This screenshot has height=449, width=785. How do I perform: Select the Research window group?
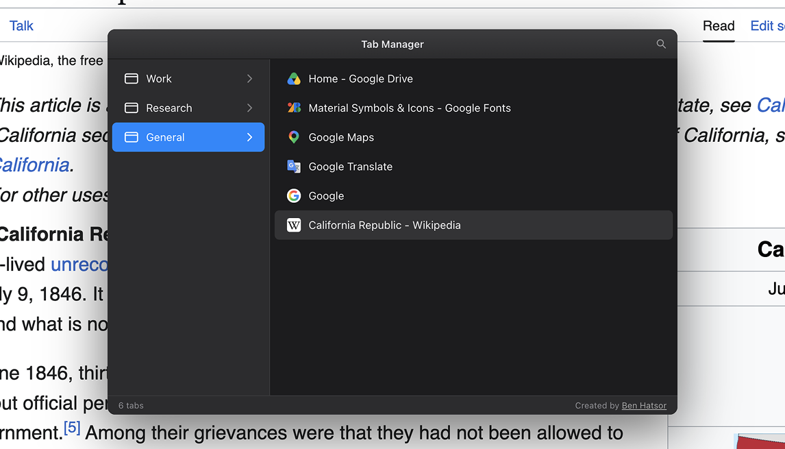[188, 108]
